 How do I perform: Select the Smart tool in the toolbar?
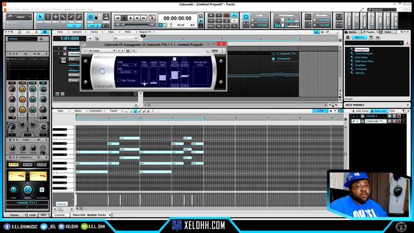40,17
